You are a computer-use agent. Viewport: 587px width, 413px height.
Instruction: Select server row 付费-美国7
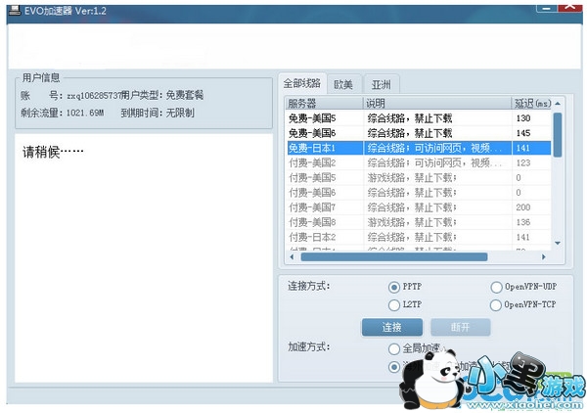(419, 207)
